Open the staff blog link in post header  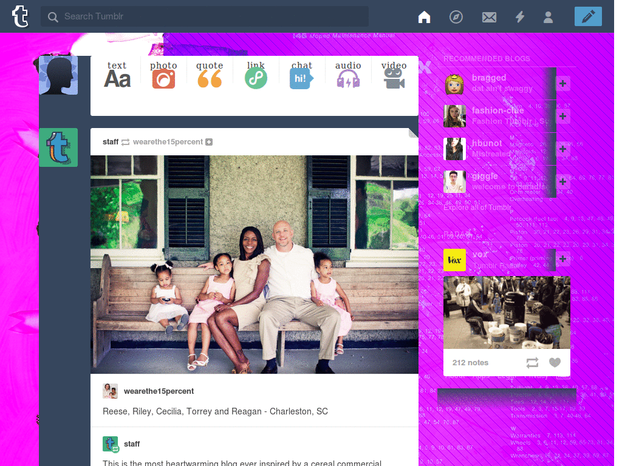(x=111, y=142)
